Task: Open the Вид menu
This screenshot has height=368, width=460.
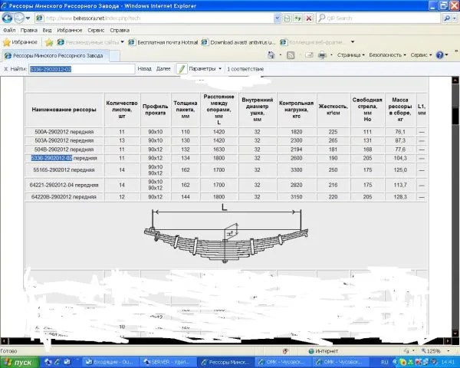Action: click(x=47, y=30)
